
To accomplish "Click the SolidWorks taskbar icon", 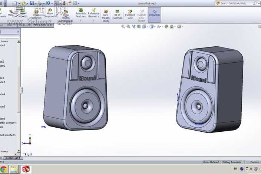I will click(26, 169).
